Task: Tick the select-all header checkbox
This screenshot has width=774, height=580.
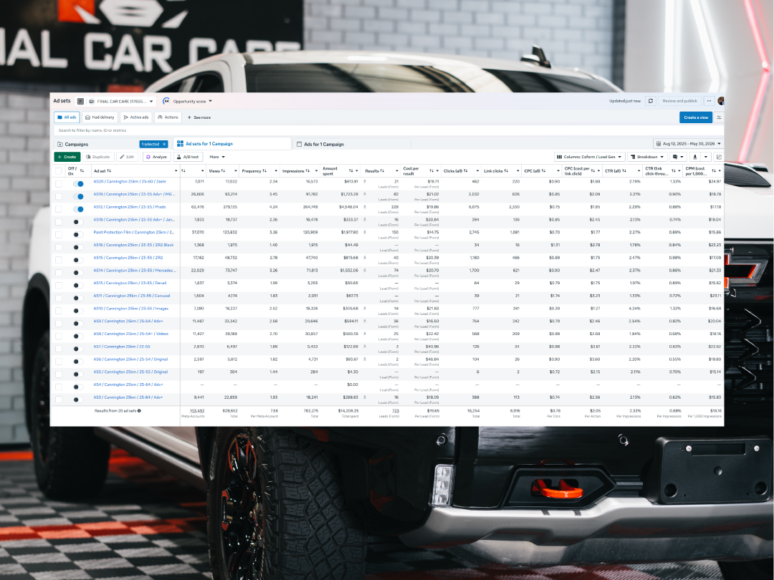Action: point(59,171)
